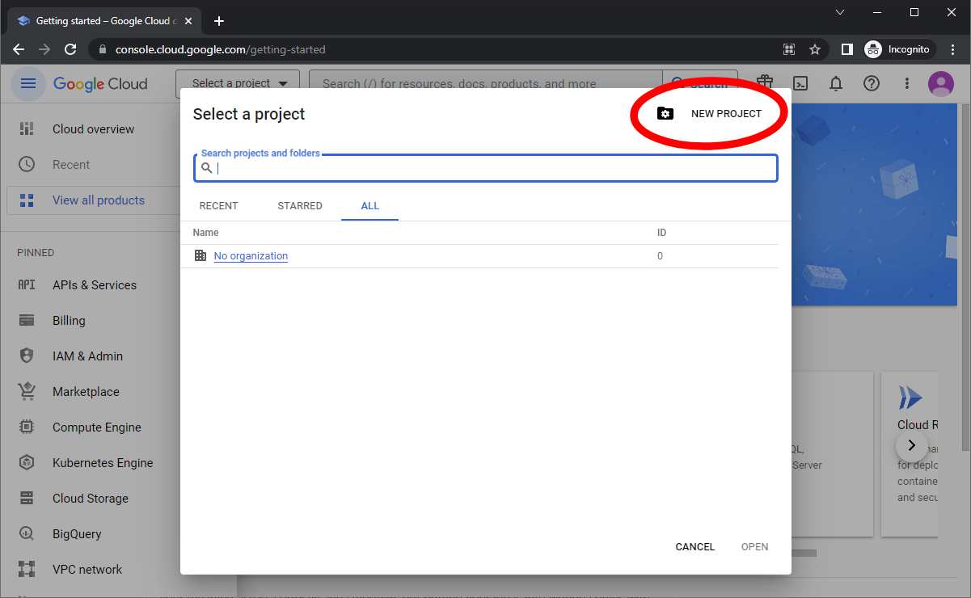Open Compute Engine in the sidebar
Viewport: 971px width, 598px height.
tap(96, 427)
